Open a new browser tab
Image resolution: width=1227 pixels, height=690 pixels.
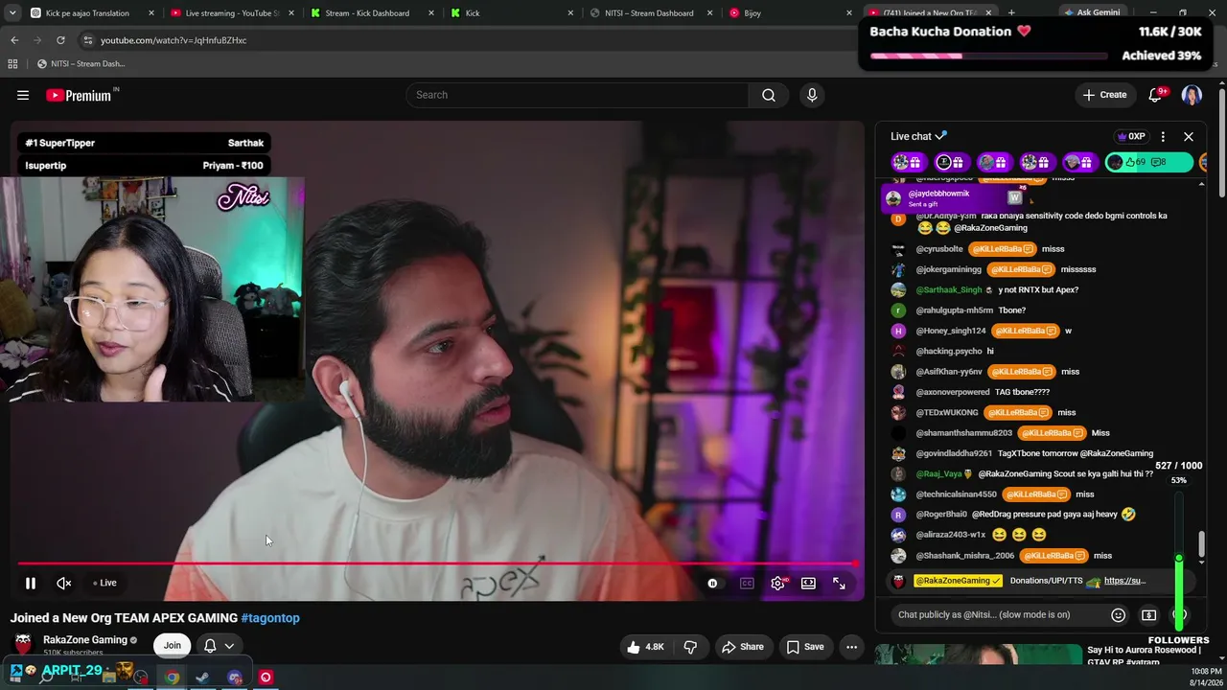pos(1011,13)
